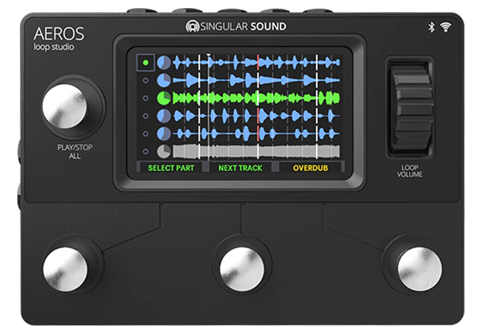Stomp the bottom-center footswitch
The image size is (482, 335).
tap(242, 269)
